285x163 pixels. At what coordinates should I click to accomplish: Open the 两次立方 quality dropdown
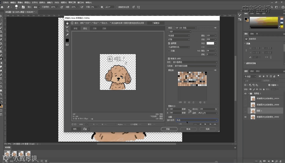[x=207, y=113]
